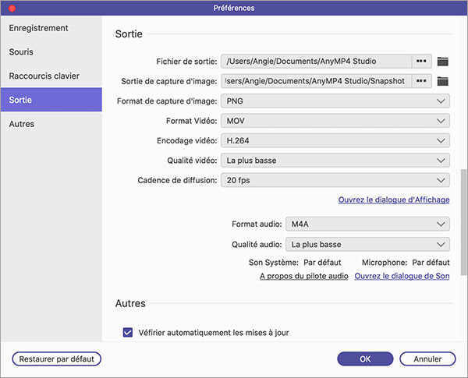Open folder icon for image capture output

coord(443,81)
